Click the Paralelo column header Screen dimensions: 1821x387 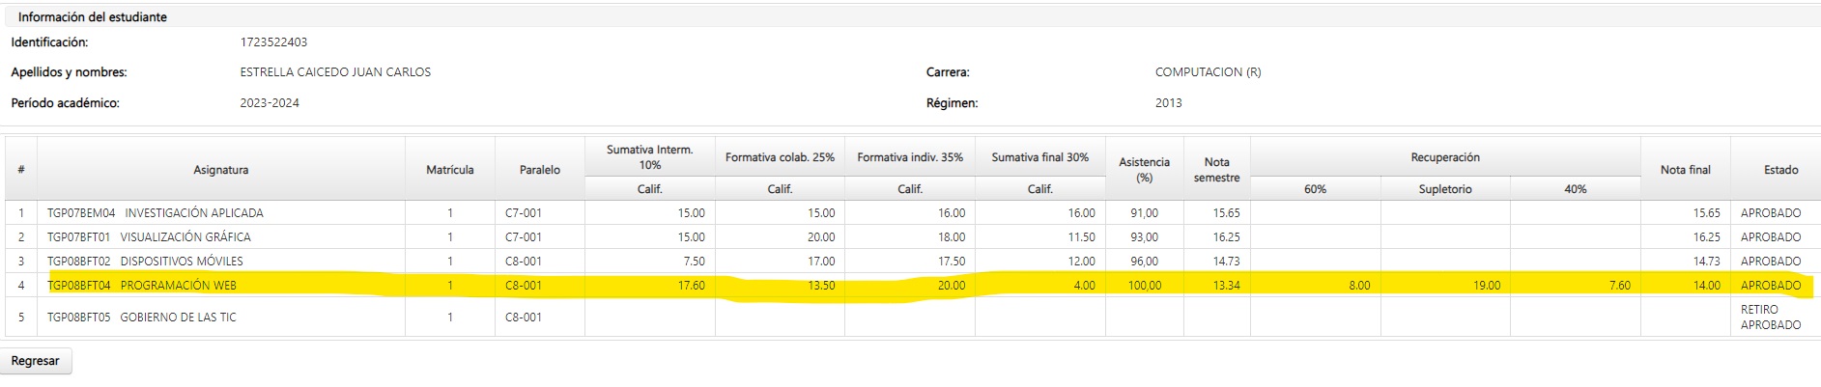tap(540, 169)
